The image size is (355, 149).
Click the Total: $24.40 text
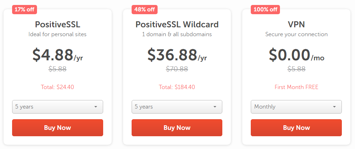tap(58, 87)
